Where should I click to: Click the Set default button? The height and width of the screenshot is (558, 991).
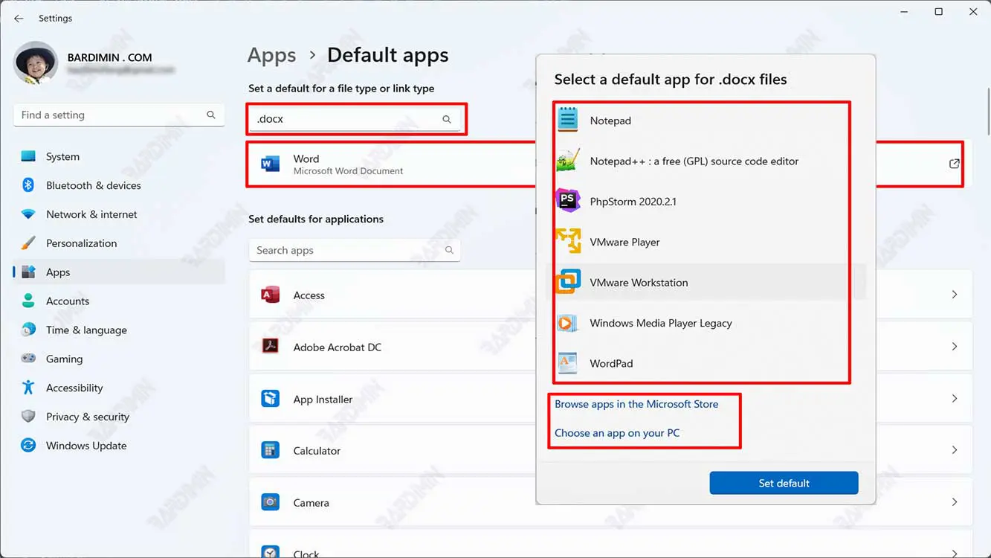point(784,483)
